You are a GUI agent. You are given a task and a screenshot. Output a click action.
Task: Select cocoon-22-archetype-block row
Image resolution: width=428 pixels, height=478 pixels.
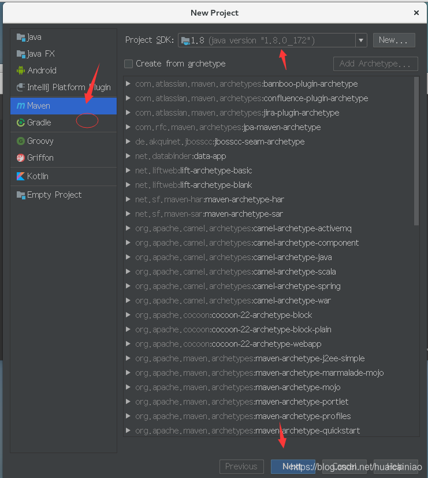[x=269, y=315]
